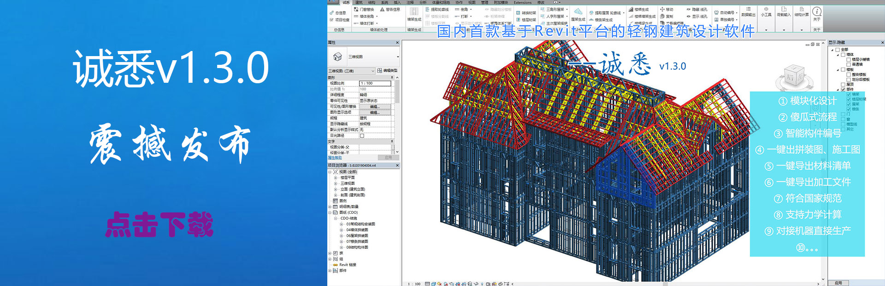The image size is (885, 286).
Task: Click the 屋架生成 roof truss generation icon
Action: tap(578, 11)
